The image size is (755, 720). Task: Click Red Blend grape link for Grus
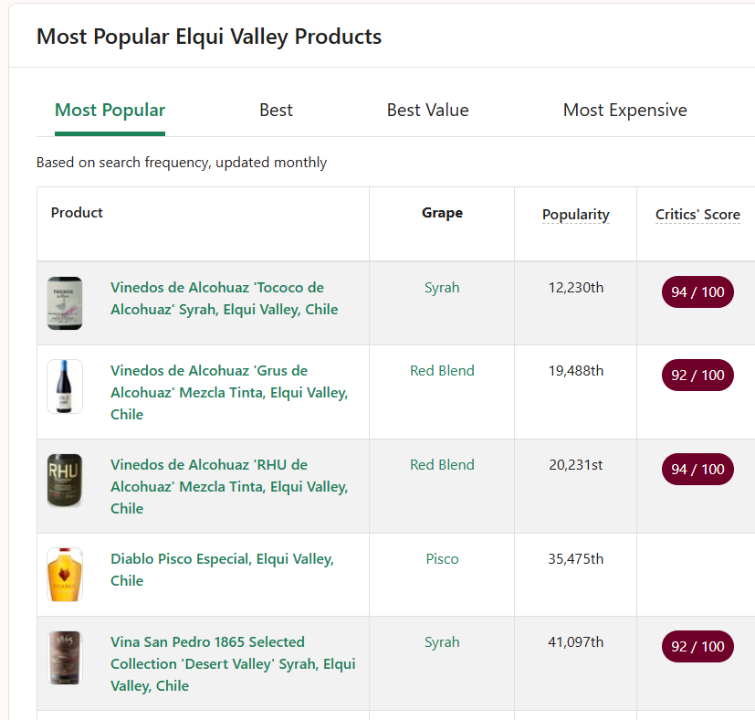(x=442, y=371)
